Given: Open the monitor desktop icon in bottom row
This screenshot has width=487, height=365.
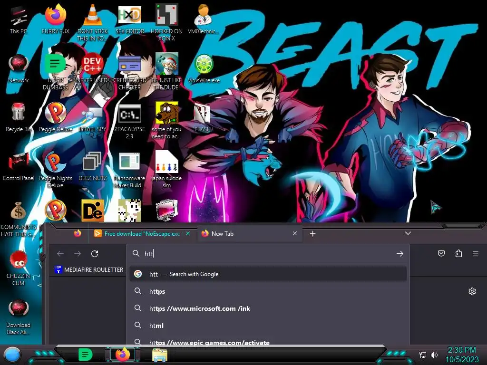Looking at the screenshot, I should point(166,211).
